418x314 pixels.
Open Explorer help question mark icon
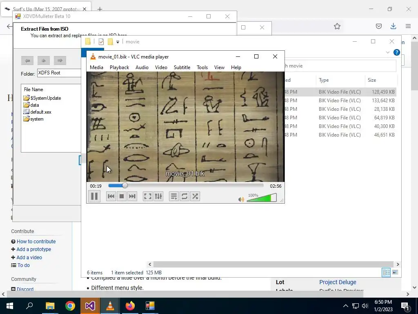[396, 52]
